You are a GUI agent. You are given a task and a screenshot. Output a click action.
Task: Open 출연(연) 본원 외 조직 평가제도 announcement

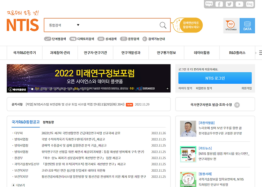(x=84, y=164)
